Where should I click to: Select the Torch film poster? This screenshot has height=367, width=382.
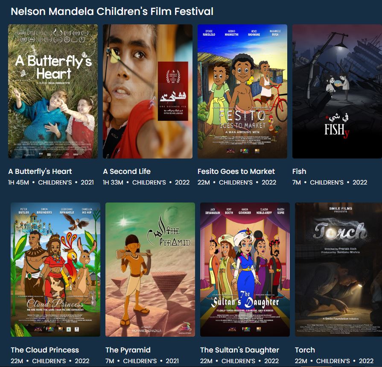(x=338, y=270)
